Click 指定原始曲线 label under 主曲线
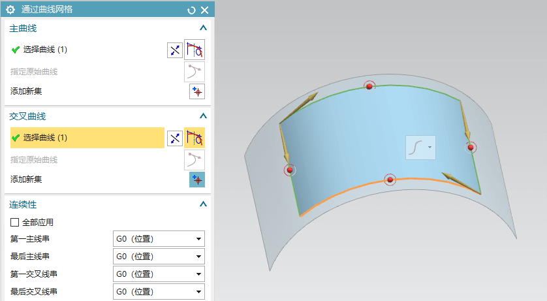Screen dimensions: 547x301 34,72
